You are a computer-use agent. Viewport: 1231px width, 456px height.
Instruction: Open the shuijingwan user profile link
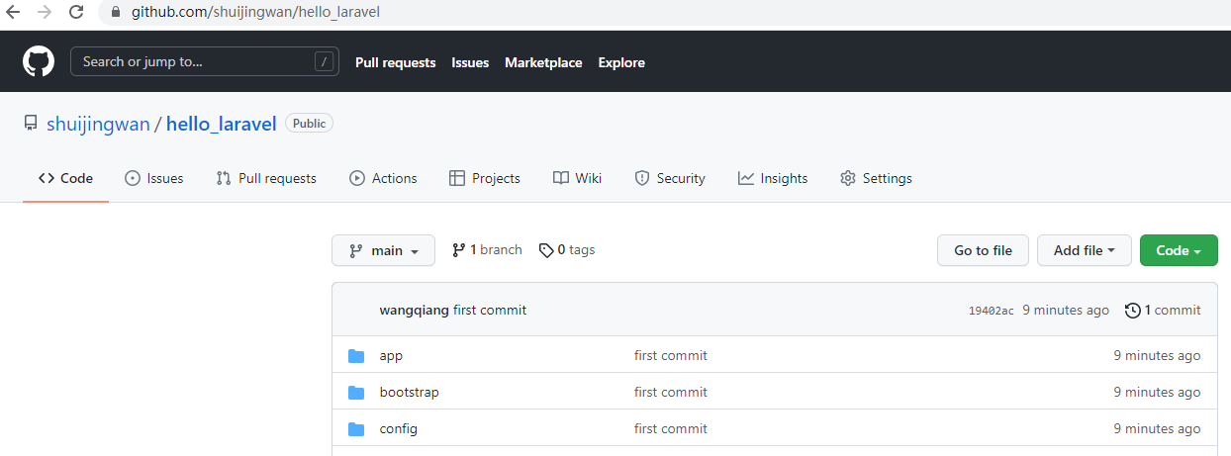tap(98, 124)
